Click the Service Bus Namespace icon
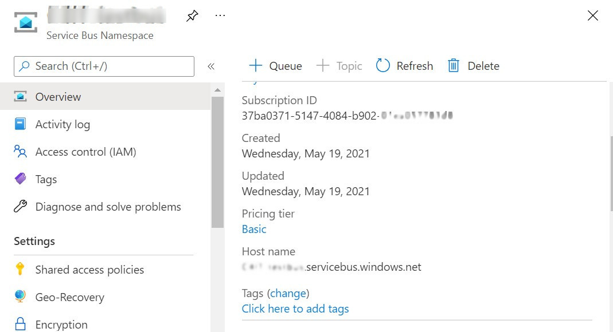Viewport: 613px width, 332px height. pyautogui.click(x=26, y=22)
